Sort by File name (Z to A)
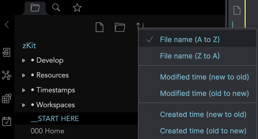Image resolution: width=258 pixels, height=139 pixels. [x=190, y=56]
